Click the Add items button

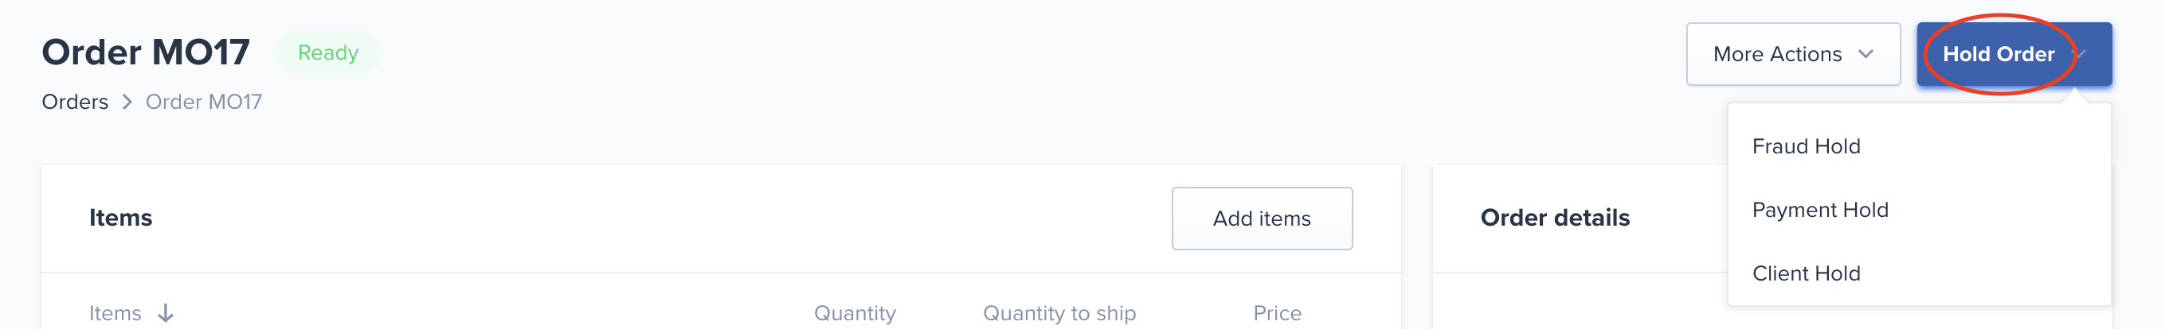[x=1262, y=219]
